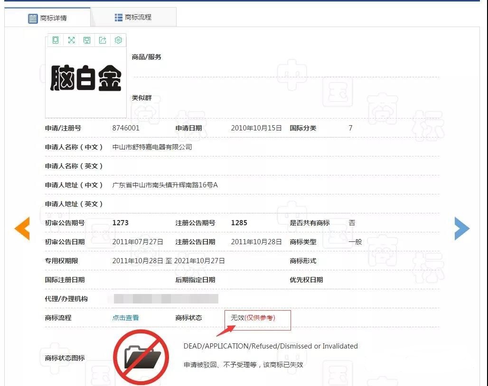Click the blue right navigation arrow
Viewport: 488px width, 386px height.
[462, 228]
